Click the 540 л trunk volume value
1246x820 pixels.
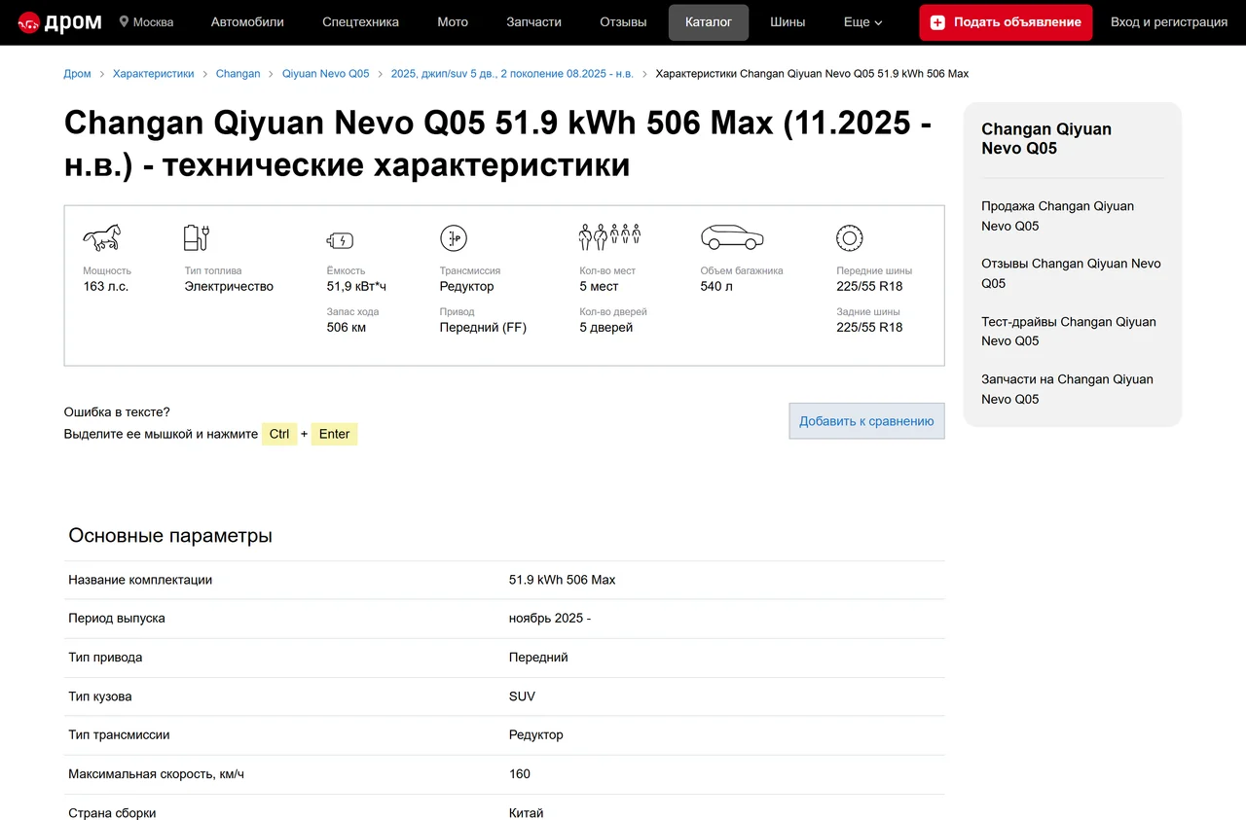click(x=716, y=286)
